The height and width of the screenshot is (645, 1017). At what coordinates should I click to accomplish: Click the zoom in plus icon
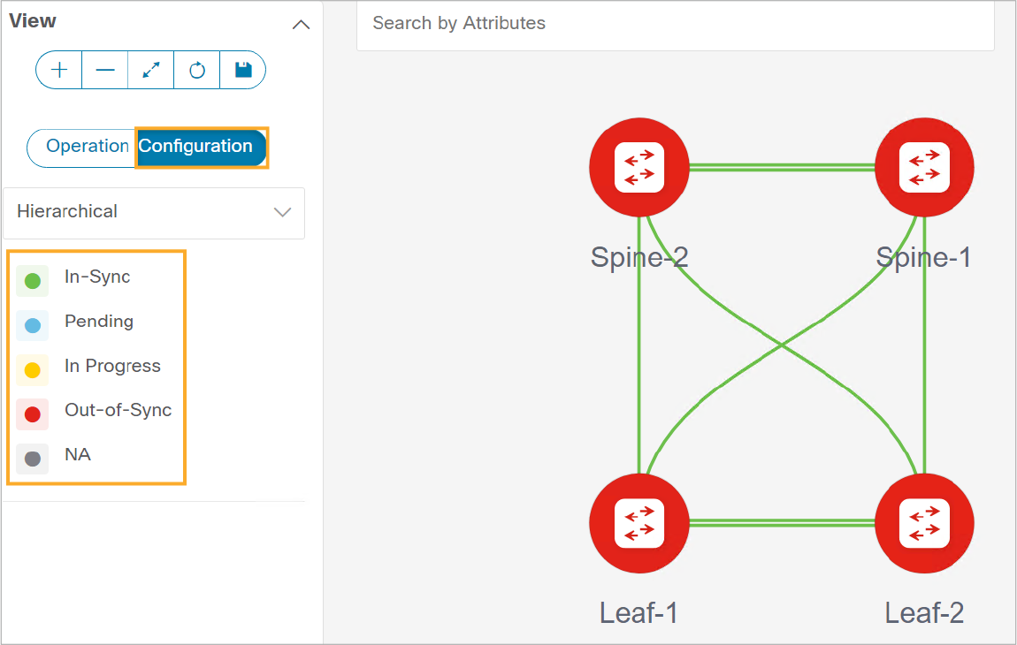coord(59,70)
